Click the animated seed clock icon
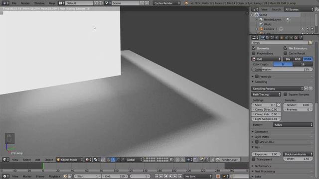The image size is (319, 179). [x=279, y=105]
